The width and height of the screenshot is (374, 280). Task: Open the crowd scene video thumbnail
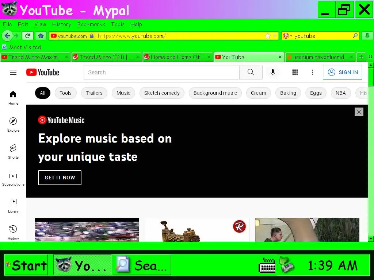pyautogui.click(x=87, y=230)
